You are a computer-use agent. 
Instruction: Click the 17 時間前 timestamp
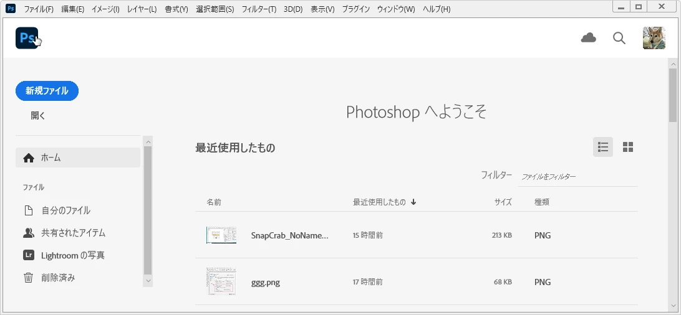[x=367, y=282]
